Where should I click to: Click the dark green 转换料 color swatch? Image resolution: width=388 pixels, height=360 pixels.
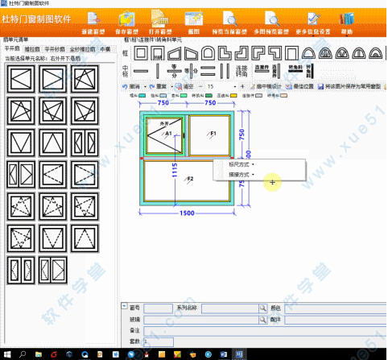[x=208, y=96]
